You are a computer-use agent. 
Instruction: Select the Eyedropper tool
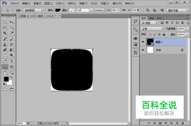point(12,33)
